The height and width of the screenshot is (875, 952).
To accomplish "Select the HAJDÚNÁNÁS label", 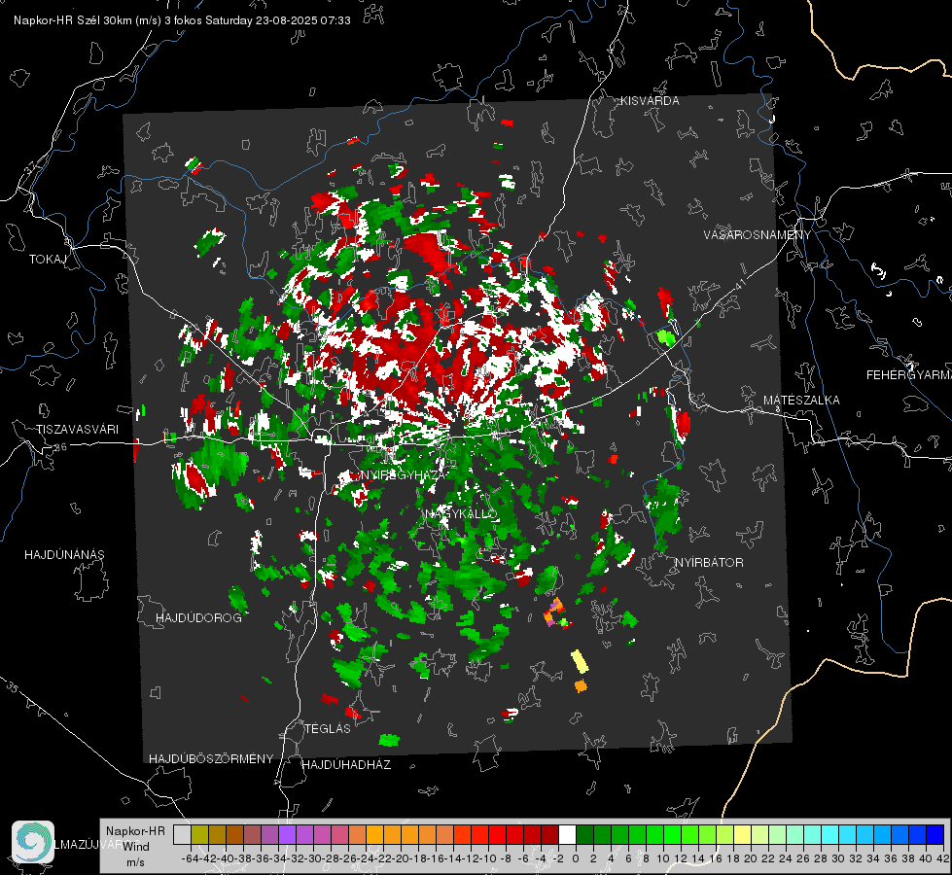I will (64, 555).
